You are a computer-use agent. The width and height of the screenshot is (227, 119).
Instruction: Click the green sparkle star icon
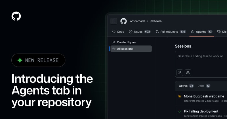(20, 60)
